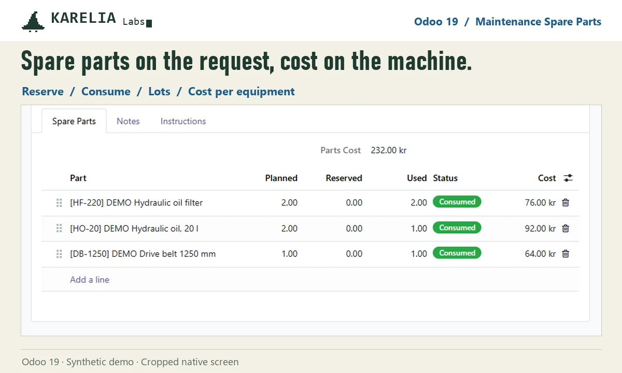Click Used 1.00 on Drive belt row
This screenshot has width=622, height=373.
[x=419, y=254]
